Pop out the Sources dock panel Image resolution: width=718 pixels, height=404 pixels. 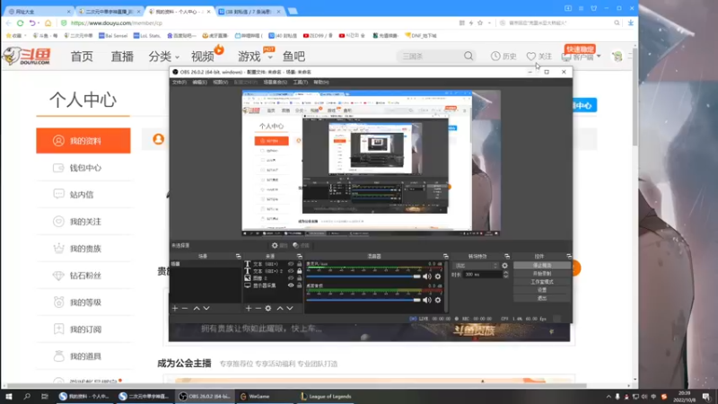coord(300,257)
